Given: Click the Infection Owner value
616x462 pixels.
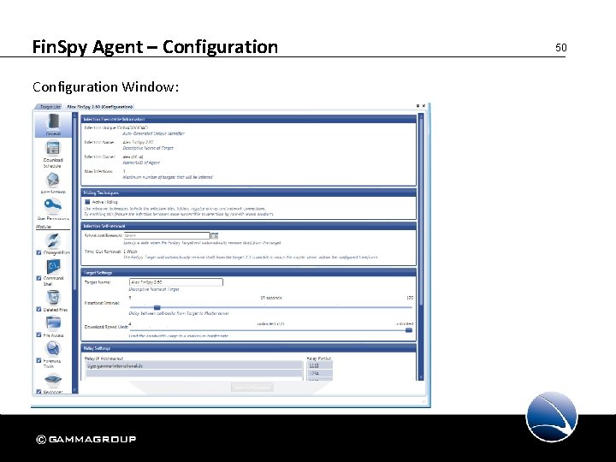Looking at the screenshot, I should pos(133,157).
